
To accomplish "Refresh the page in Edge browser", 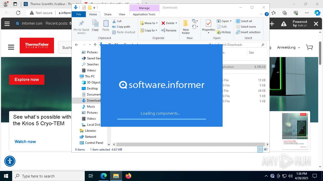I will (18, 13).
